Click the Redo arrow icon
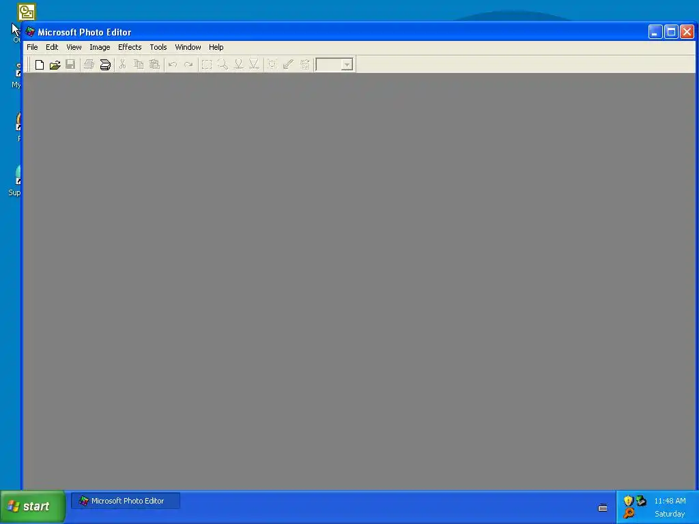Screen dimensions: 699x524 (x=188, y=65)
